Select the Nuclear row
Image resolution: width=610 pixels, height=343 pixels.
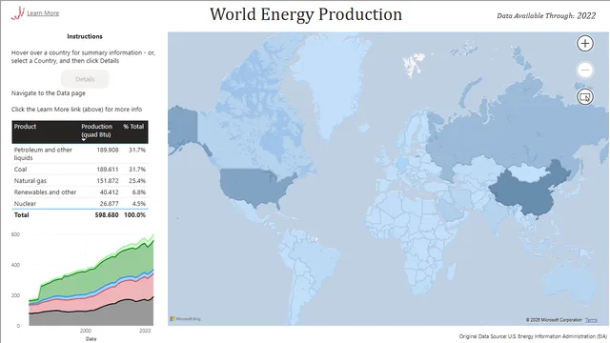click(80, 203)
